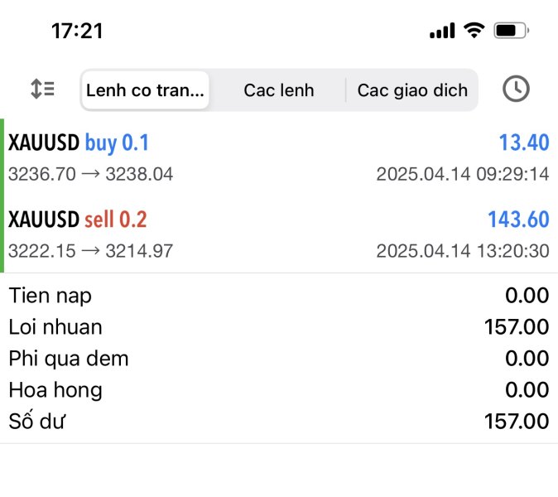Tap the cellular signal bars icon

pos(442,31)
